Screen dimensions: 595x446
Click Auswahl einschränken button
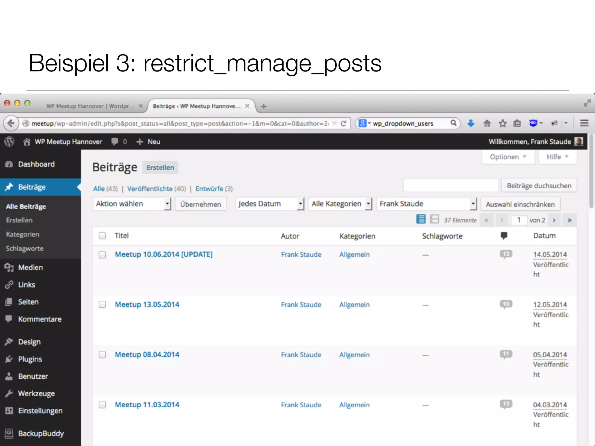pos(520,204)
